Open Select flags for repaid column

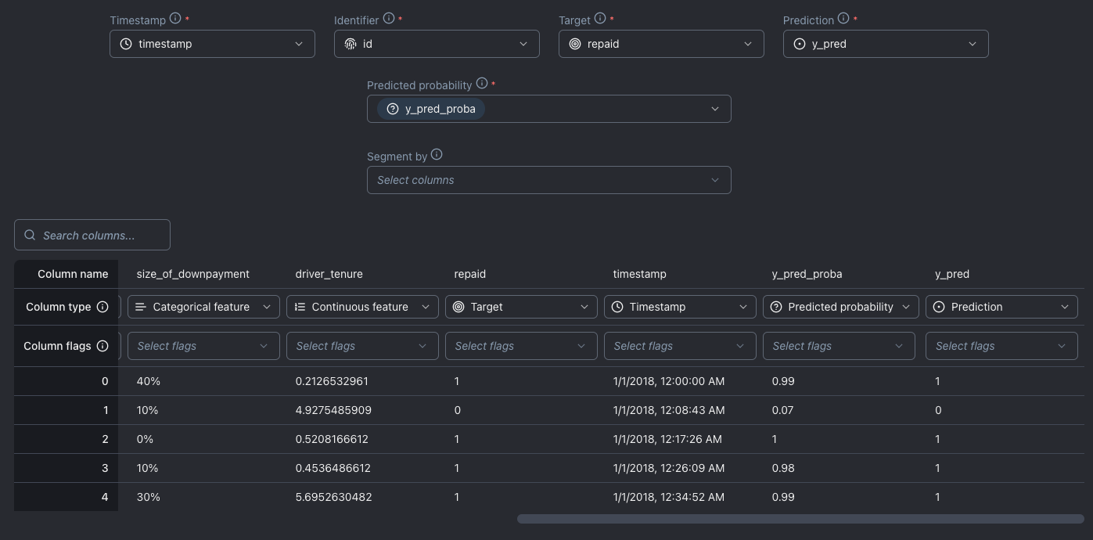point(521,346)
